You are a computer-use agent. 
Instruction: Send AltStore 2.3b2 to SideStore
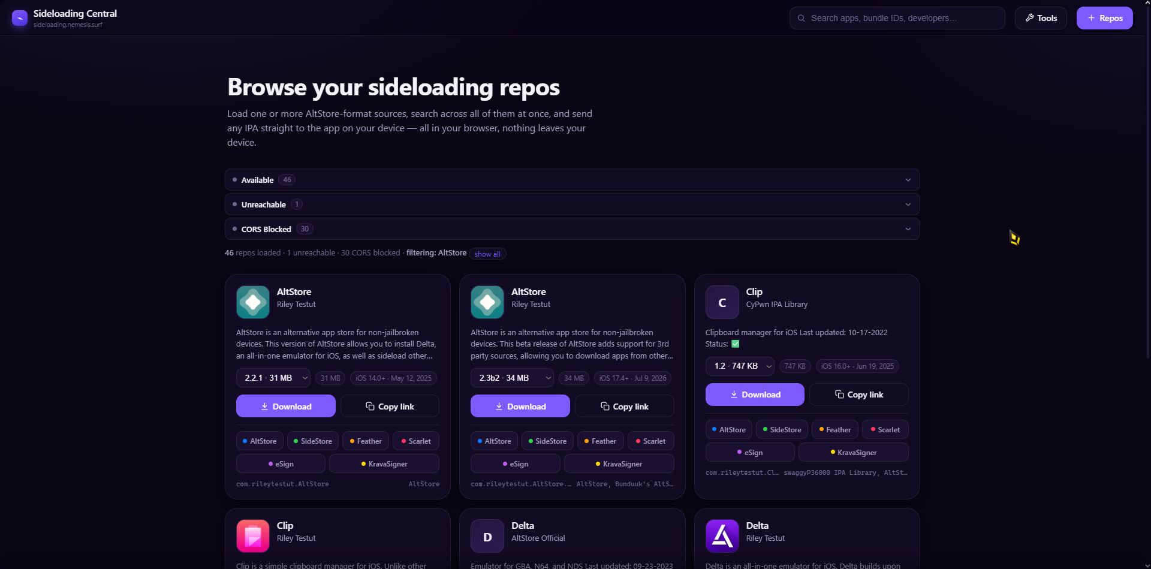click(x=547, y=441)
